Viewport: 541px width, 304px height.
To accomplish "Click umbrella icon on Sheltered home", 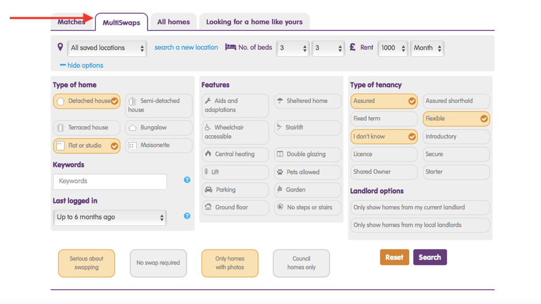I will click(280, 101).
